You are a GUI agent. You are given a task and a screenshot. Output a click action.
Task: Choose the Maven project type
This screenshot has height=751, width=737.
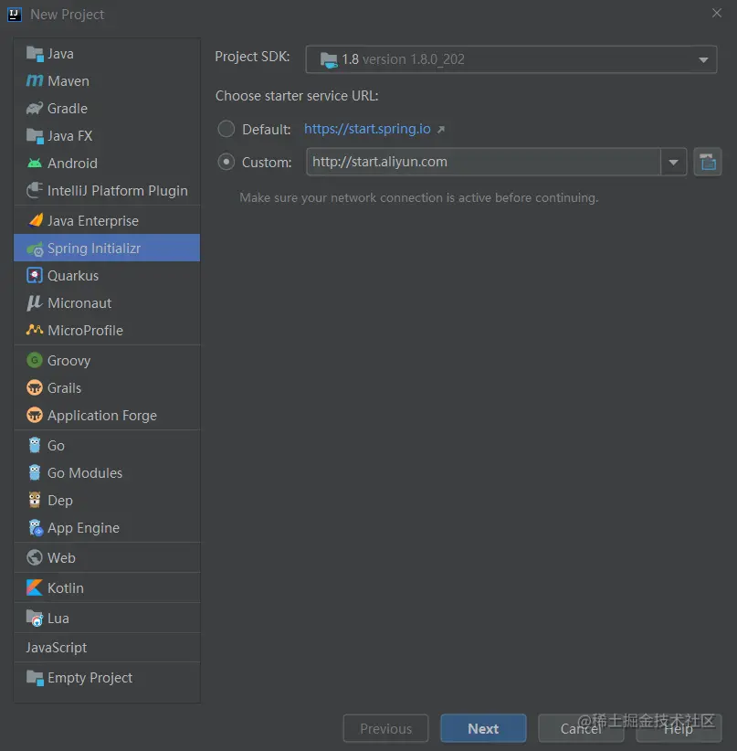(x=107, y=81)
